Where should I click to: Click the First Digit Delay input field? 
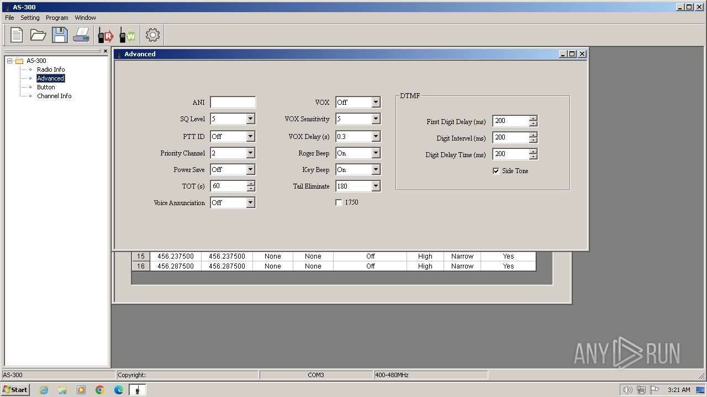[511, 121]
